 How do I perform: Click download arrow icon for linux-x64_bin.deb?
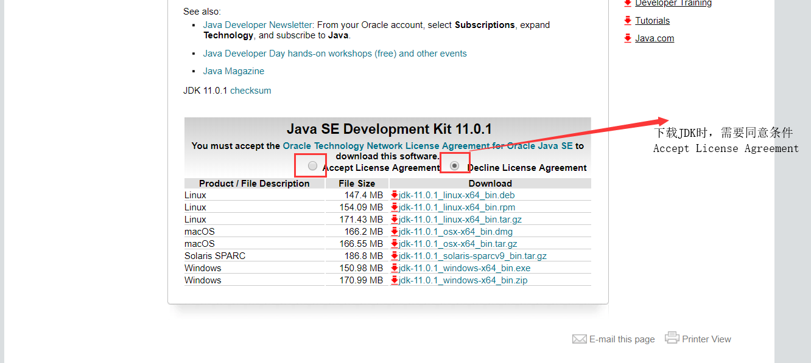click(x=395, y=195)
